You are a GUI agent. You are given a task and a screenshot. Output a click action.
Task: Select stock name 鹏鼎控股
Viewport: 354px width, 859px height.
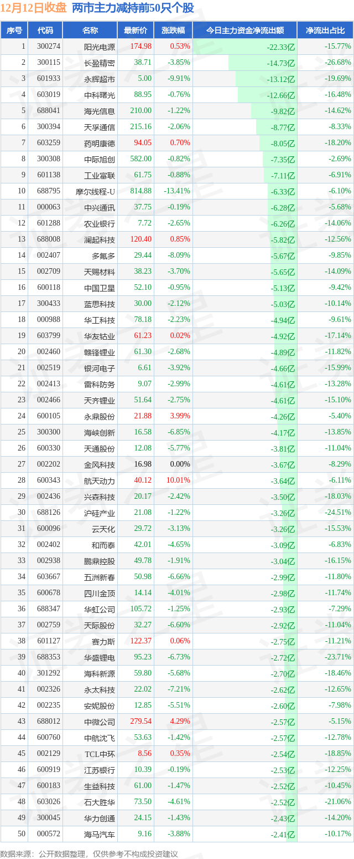(x=100, y=561)
